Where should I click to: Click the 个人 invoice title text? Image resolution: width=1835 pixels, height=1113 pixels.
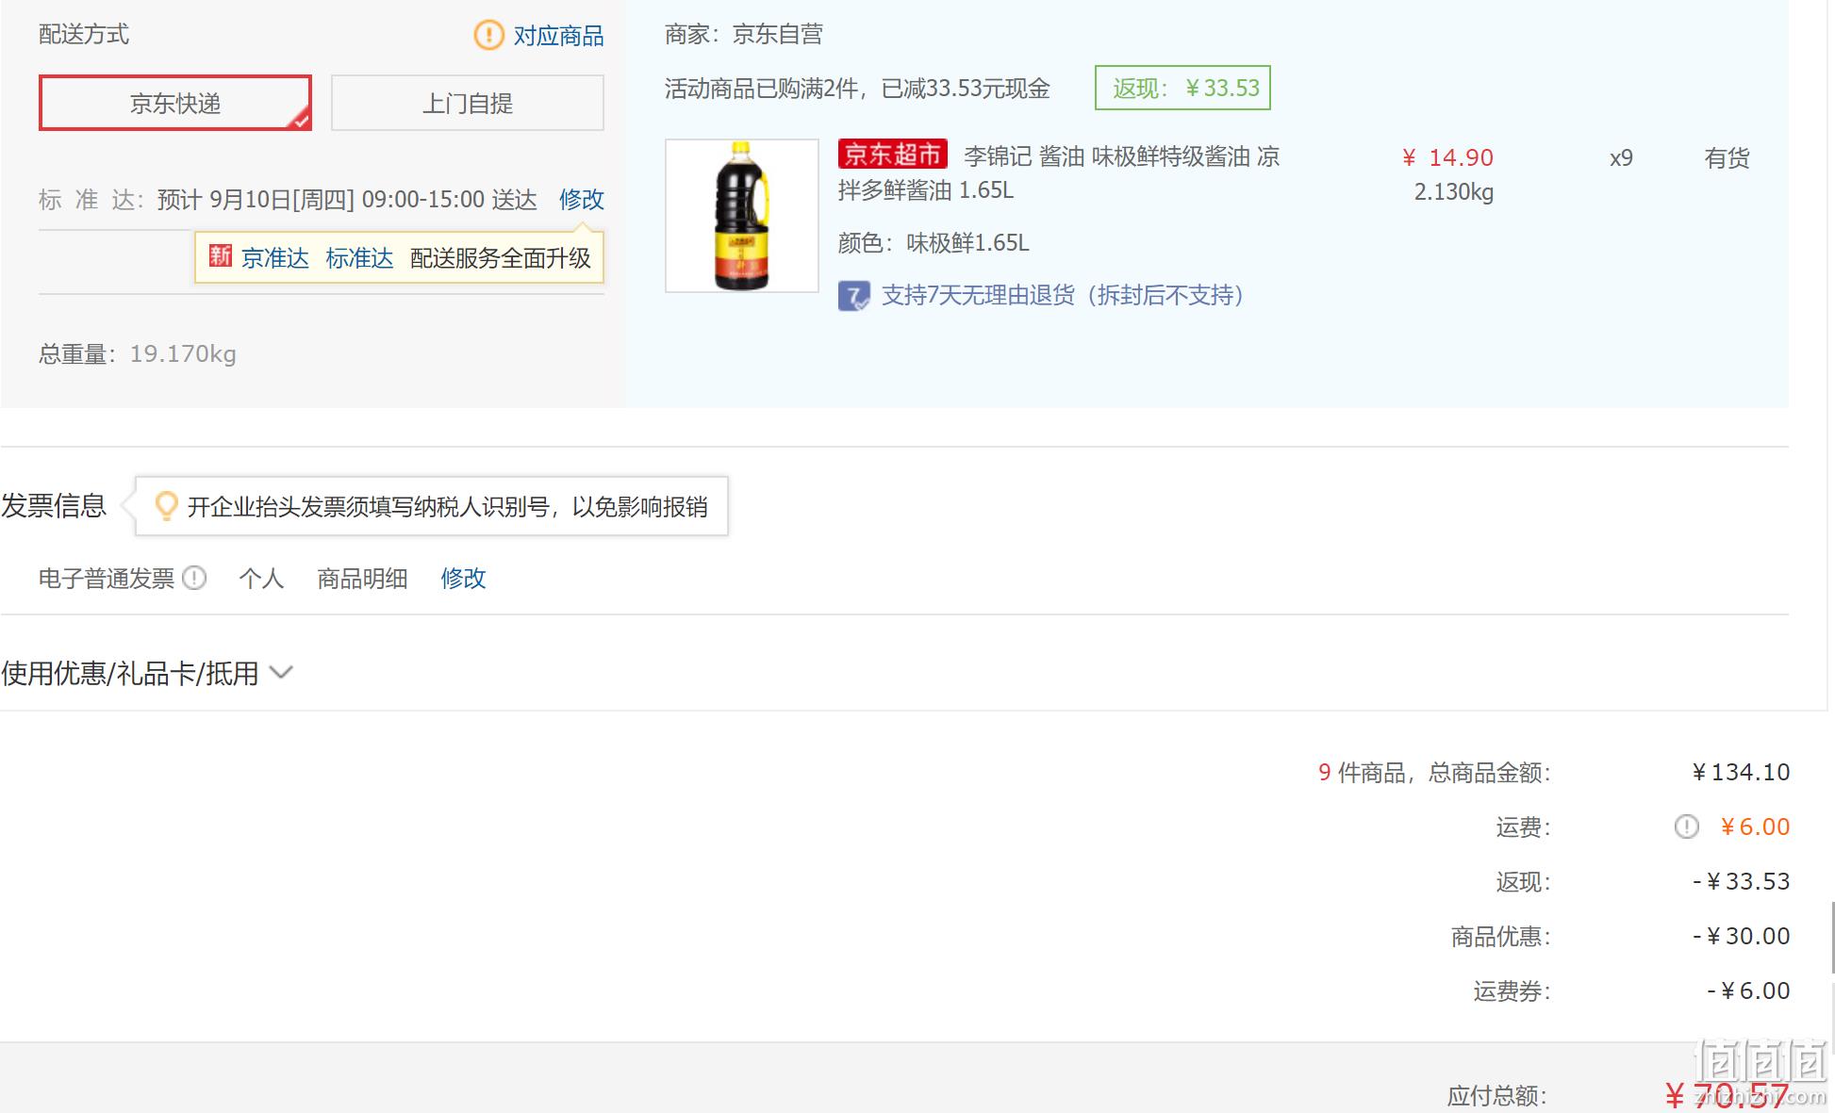pyautogui.click(x=261, y=578)
